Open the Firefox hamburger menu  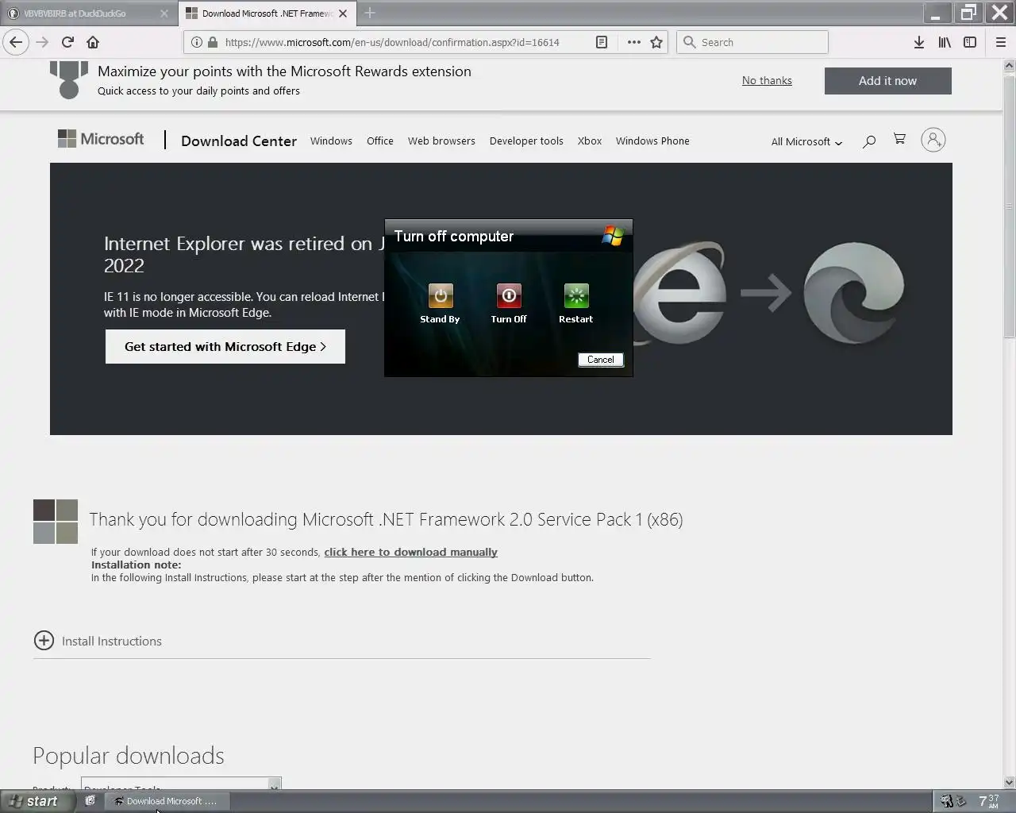(1001, 42)
